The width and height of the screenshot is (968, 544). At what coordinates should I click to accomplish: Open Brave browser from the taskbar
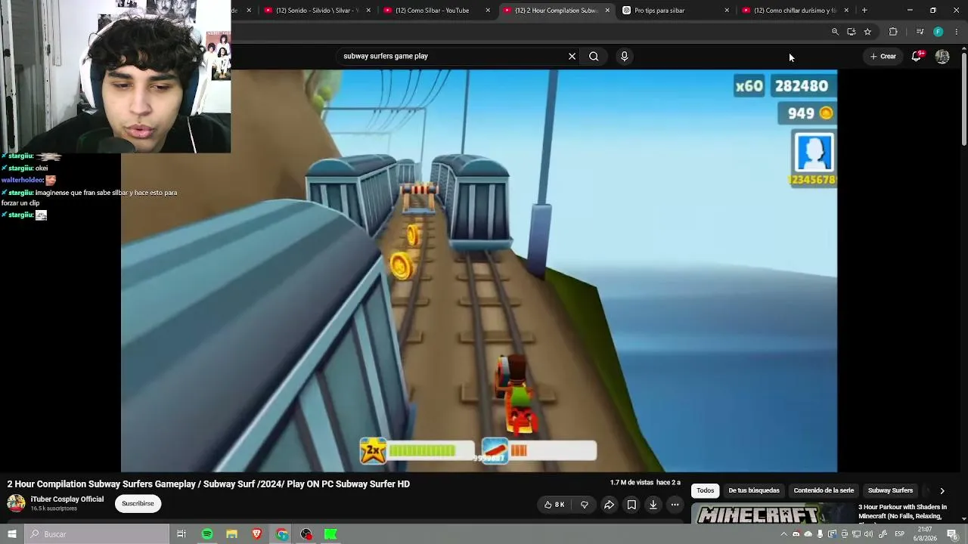click(x=257, y=534)
